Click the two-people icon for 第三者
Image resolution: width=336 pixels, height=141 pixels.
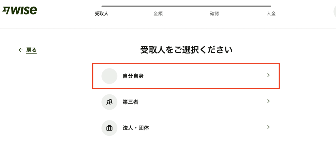coord(109,102)
